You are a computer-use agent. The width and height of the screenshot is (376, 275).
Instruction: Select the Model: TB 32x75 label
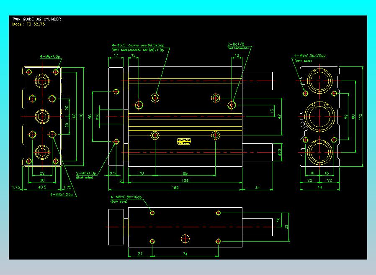coord(29,24)
